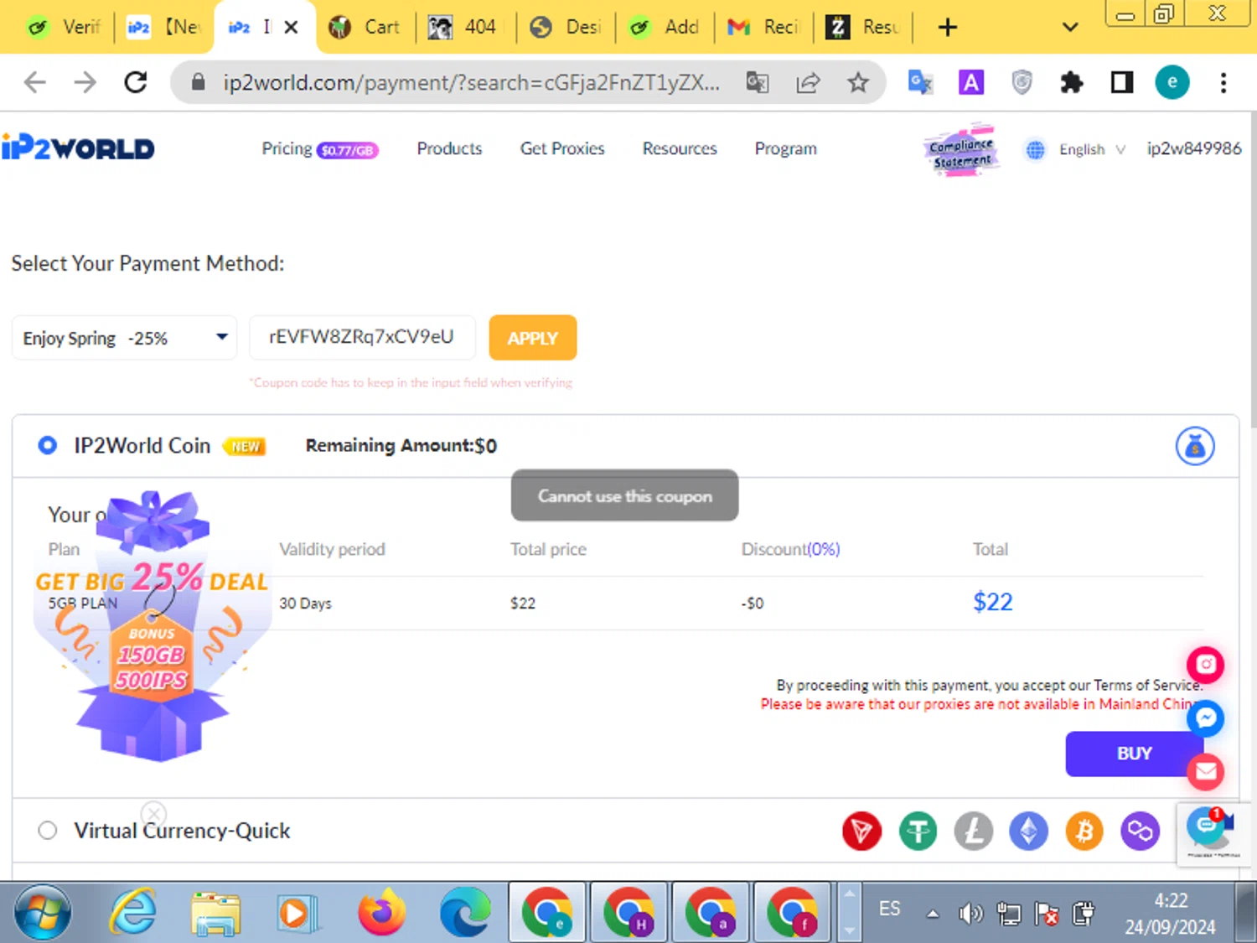The image size is (1257, 943).
Task: Open the browser tab search chevron
Action: pyautogui.click(x=1070, y=27)
